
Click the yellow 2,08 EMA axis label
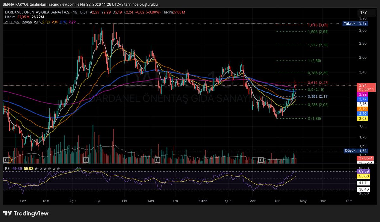coord(363,118)
